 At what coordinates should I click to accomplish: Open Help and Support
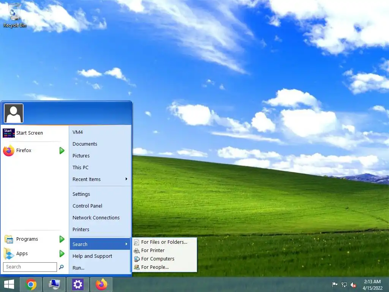100,256
